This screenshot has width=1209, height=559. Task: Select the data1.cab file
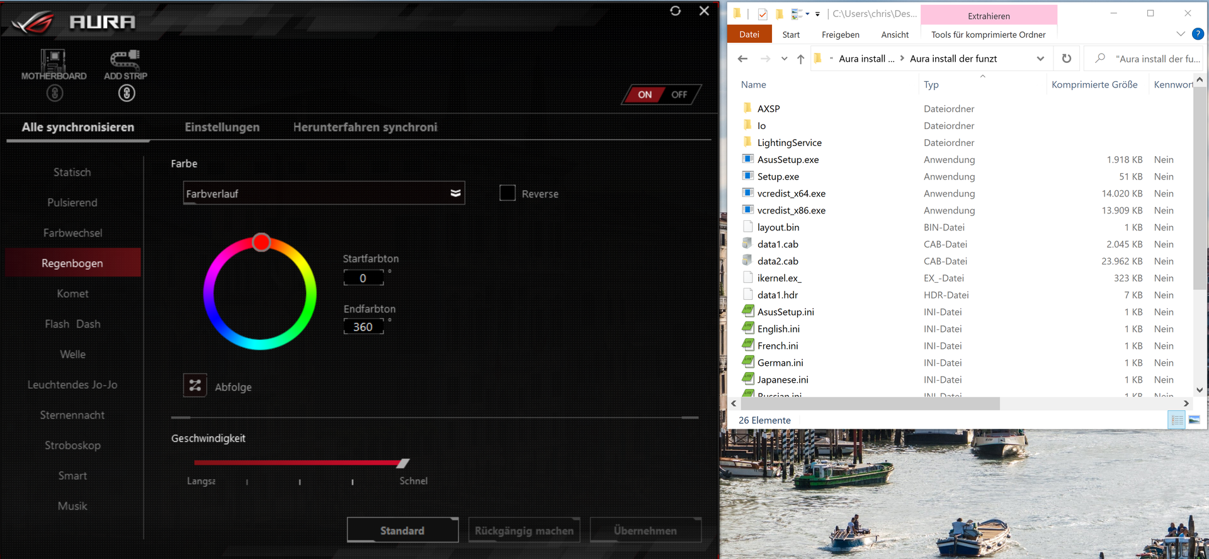(x=778, y=244)
